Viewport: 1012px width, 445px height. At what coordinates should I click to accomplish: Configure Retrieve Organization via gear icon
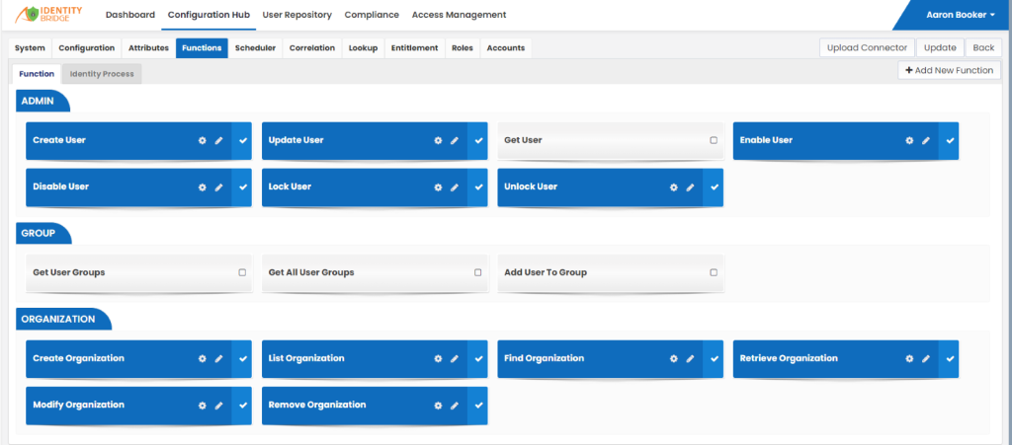click(909, 359)
